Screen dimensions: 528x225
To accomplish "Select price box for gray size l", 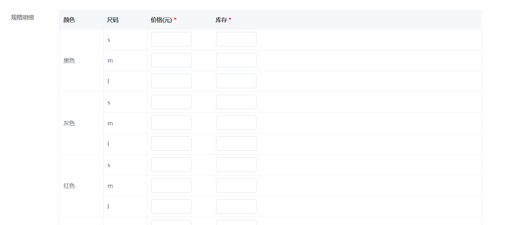I will tap(171, 144).
